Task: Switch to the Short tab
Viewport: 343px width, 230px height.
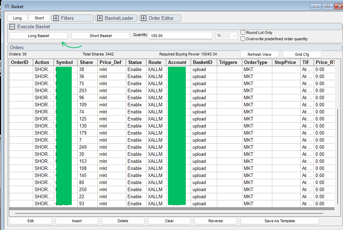Action: (x=39, y=18)
